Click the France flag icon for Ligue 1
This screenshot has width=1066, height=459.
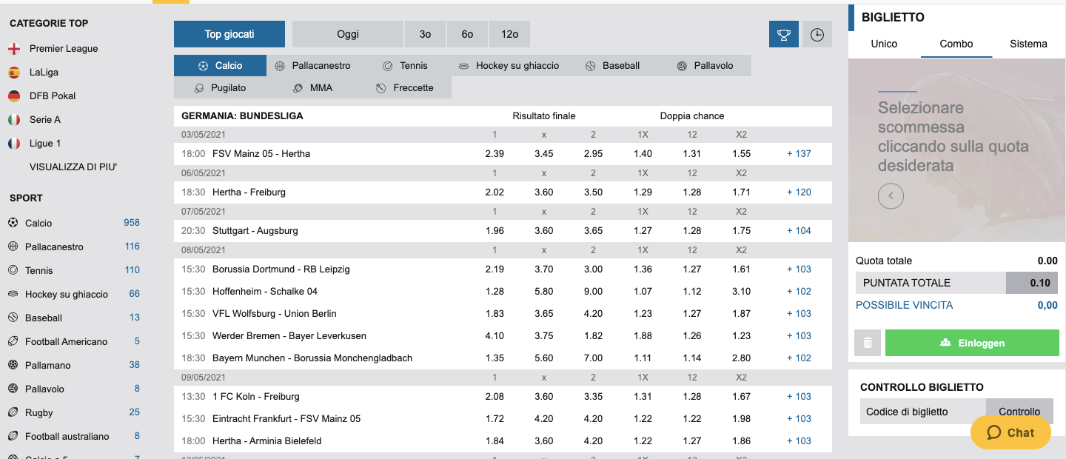point(13,144)
